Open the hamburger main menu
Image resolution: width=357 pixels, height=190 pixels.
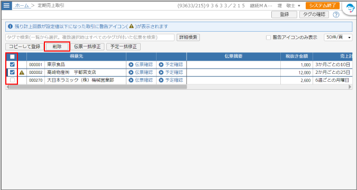point(6,5)
